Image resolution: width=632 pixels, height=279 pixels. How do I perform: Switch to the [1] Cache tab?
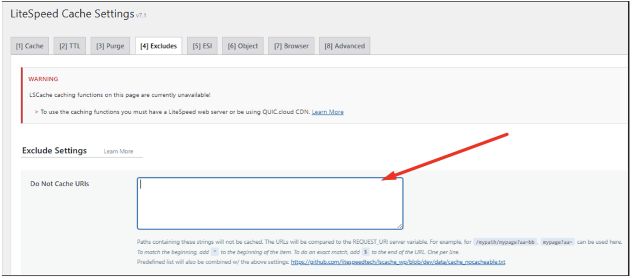pyautogui.click(x=30, y=46)
